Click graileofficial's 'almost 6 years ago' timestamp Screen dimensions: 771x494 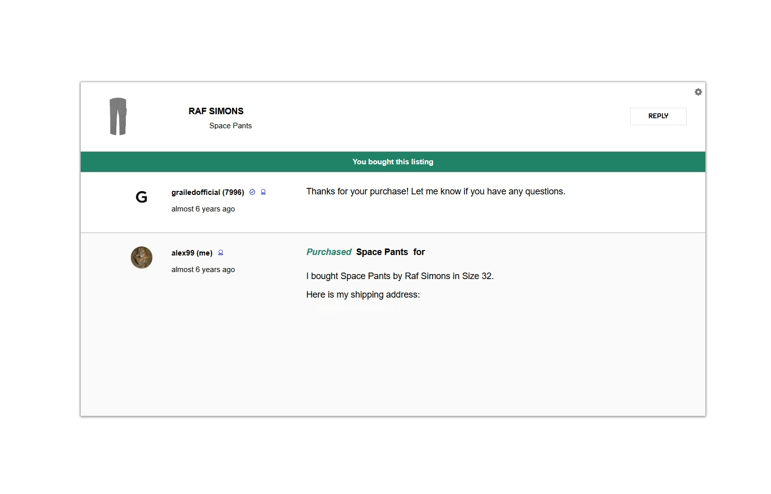pos(203,209)
